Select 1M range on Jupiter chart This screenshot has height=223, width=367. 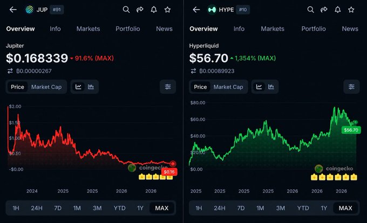tap(77, 208)
